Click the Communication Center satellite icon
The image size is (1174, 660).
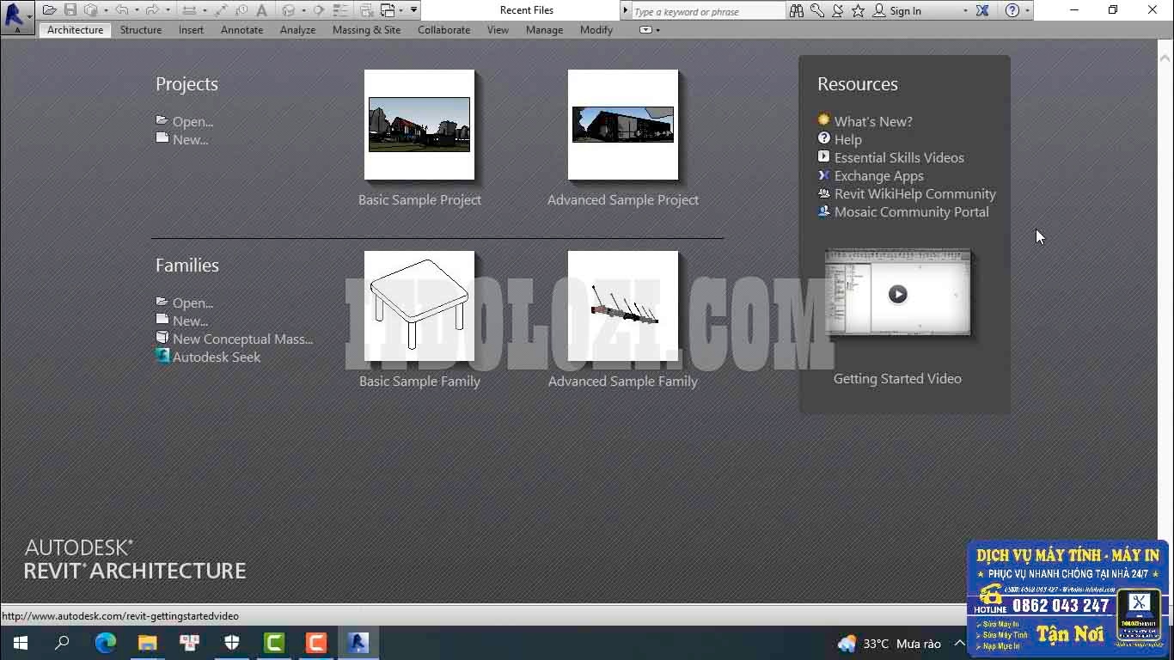838,11
